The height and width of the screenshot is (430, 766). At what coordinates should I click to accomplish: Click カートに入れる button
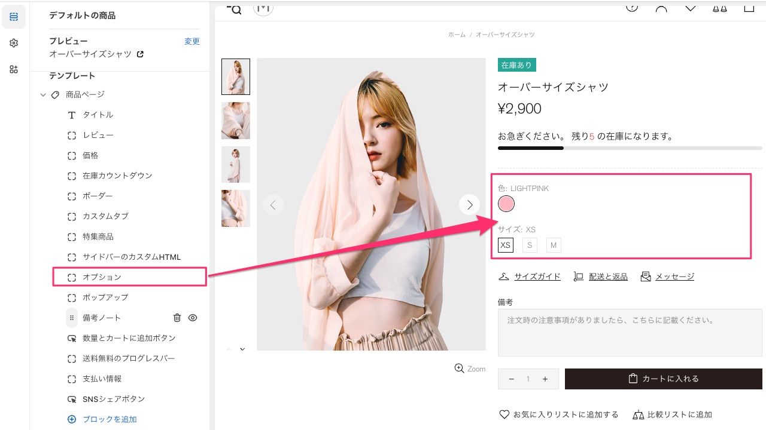[664, 379]
